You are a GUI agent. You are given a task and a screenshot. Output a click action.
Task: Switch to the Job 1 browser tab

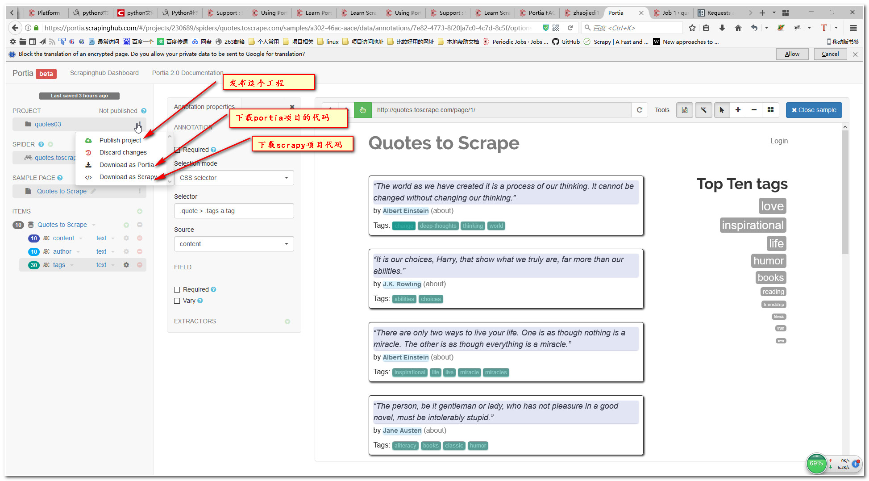click(671, 13)
